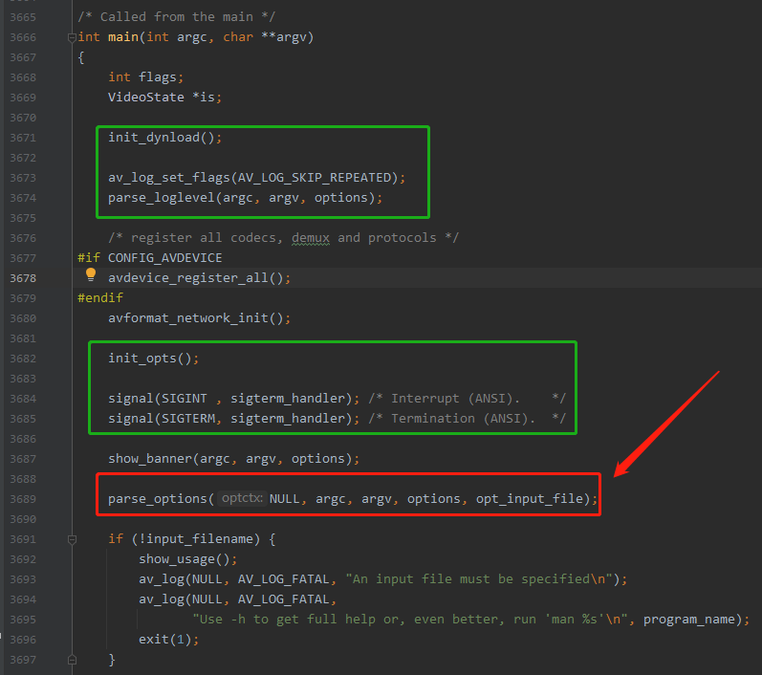Click the Interrupt (ANSI) comment
Image resolution: width=762 pixels, height=675 pixels.
click(468, 399)
